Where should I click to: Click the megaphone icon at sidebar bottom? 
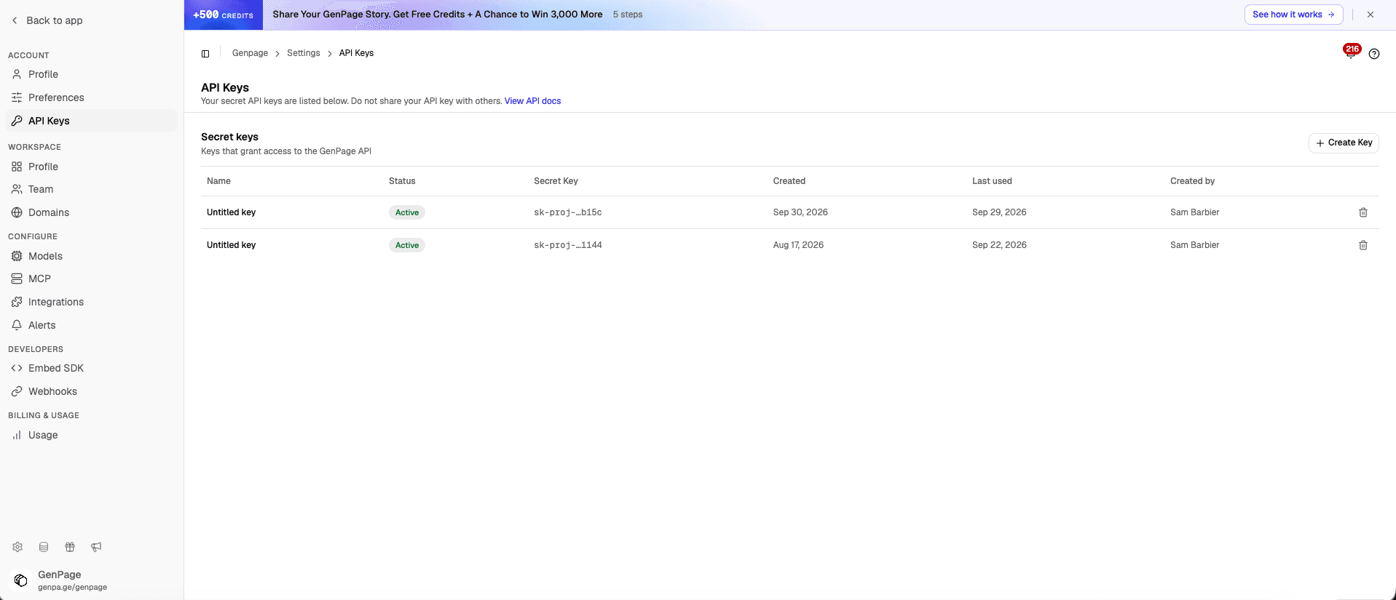pos(96,547)
